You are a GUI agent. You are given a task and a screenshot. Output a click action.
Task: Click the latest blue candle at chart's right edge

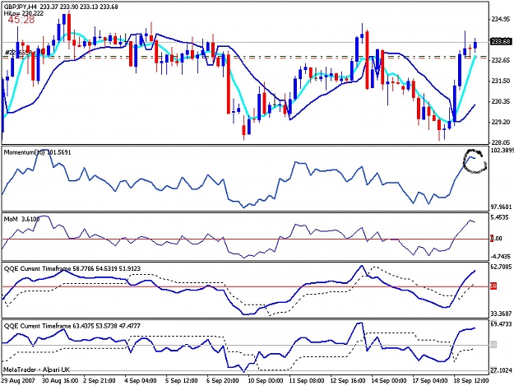coord(475,45)
